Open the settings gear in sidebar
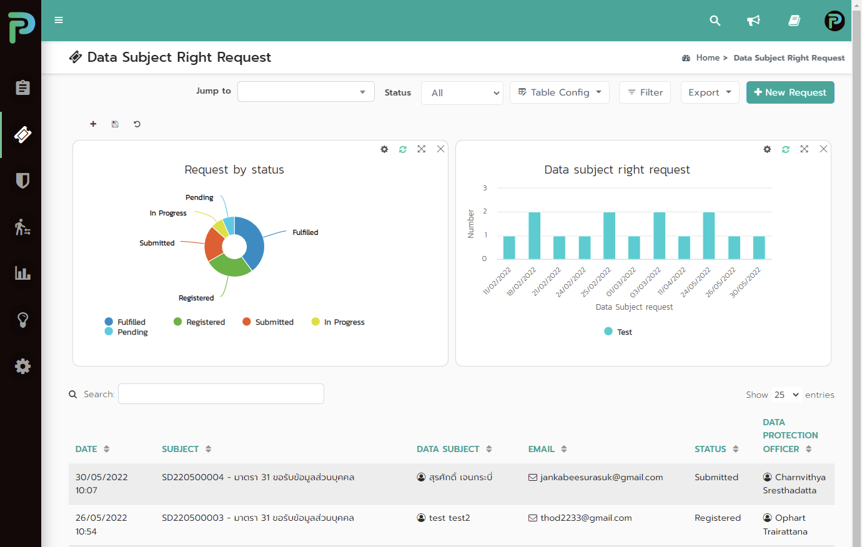The height and width of the screenshot is (547, 862). [22, 366]
